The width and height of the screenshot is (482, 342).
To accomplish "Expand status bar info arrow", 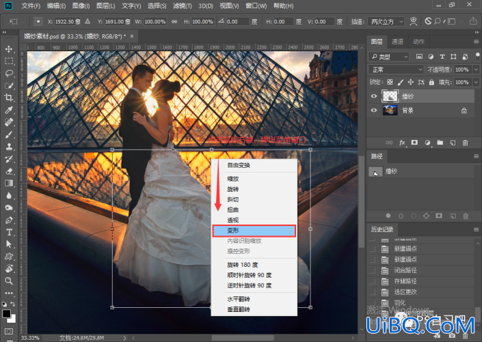I will pos(124,338).
